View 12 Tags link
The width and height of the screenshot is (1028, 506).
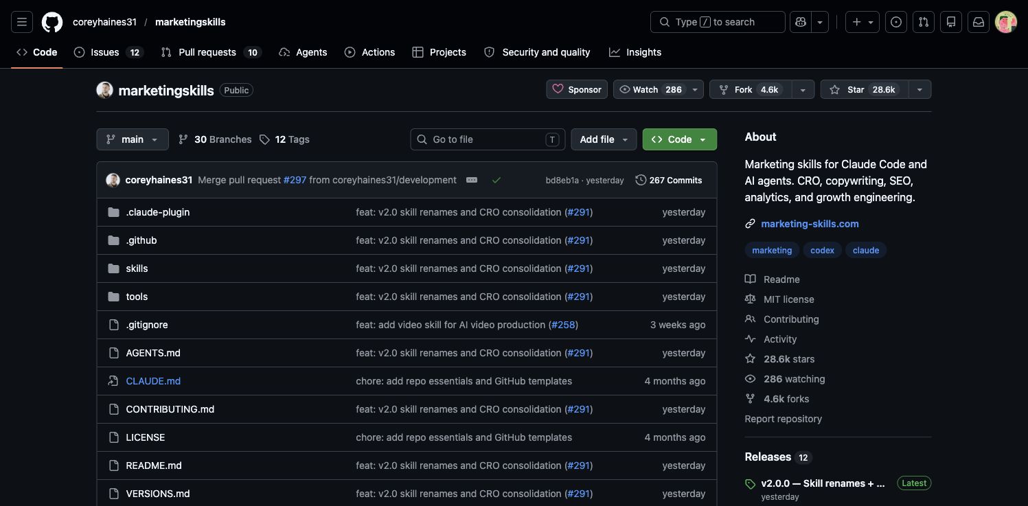(284, 139)
